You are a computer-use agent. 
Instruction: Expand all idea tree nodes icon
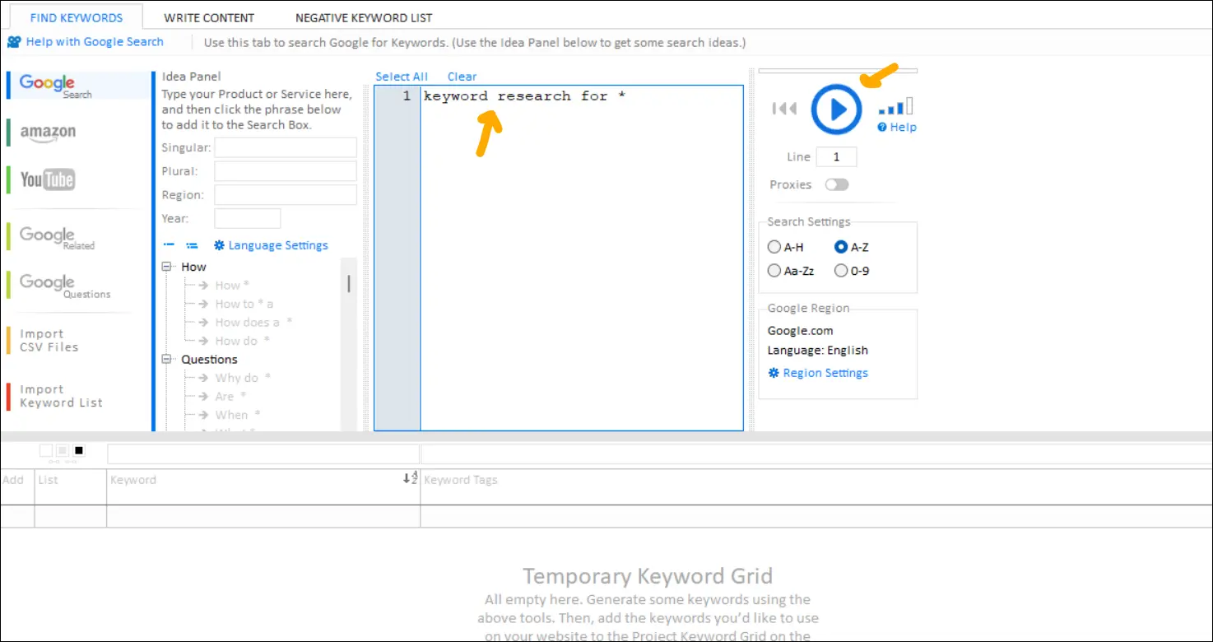[192, 245]
